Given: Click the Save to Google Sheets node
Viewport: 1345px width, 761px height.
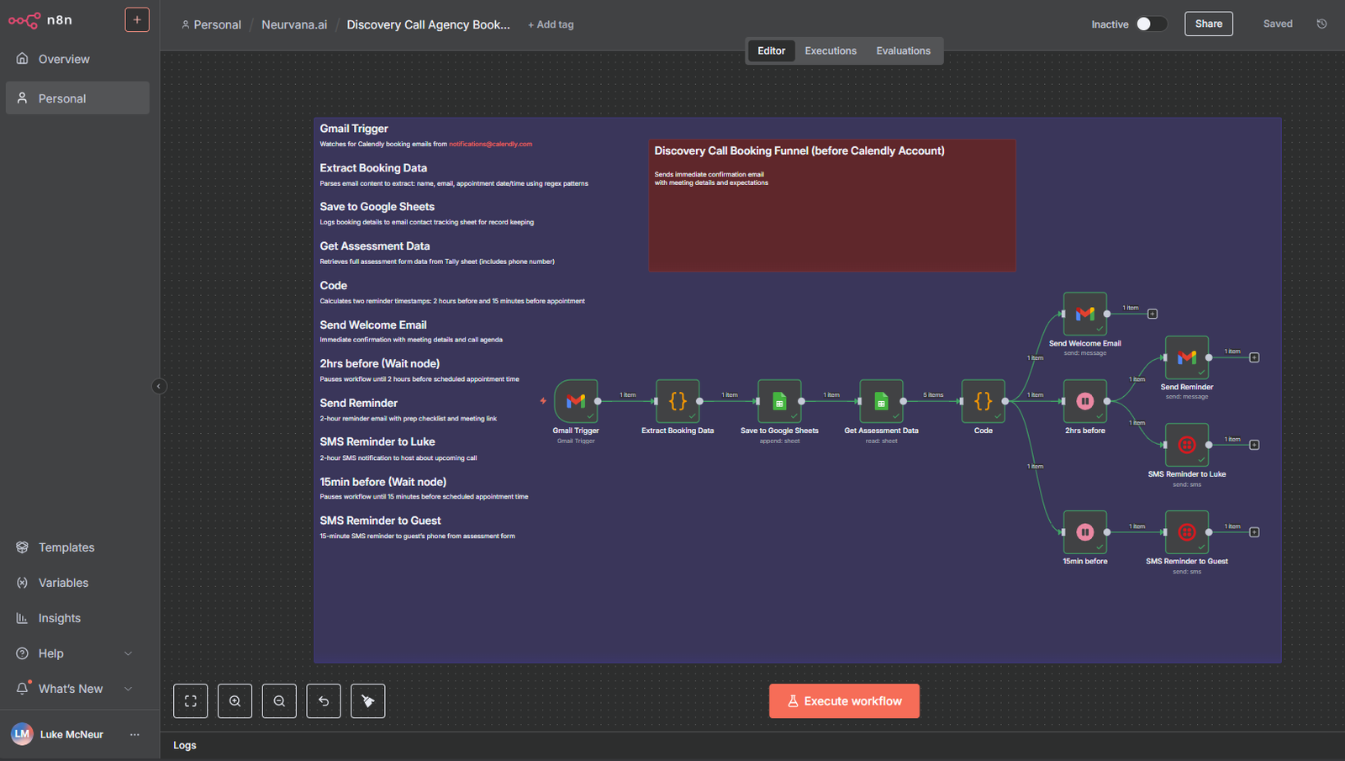Looking at the screenshot, I should 779,401.
